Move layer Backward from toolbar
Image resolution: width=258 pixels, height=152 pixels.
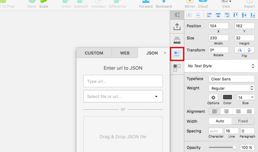(164, 1)
